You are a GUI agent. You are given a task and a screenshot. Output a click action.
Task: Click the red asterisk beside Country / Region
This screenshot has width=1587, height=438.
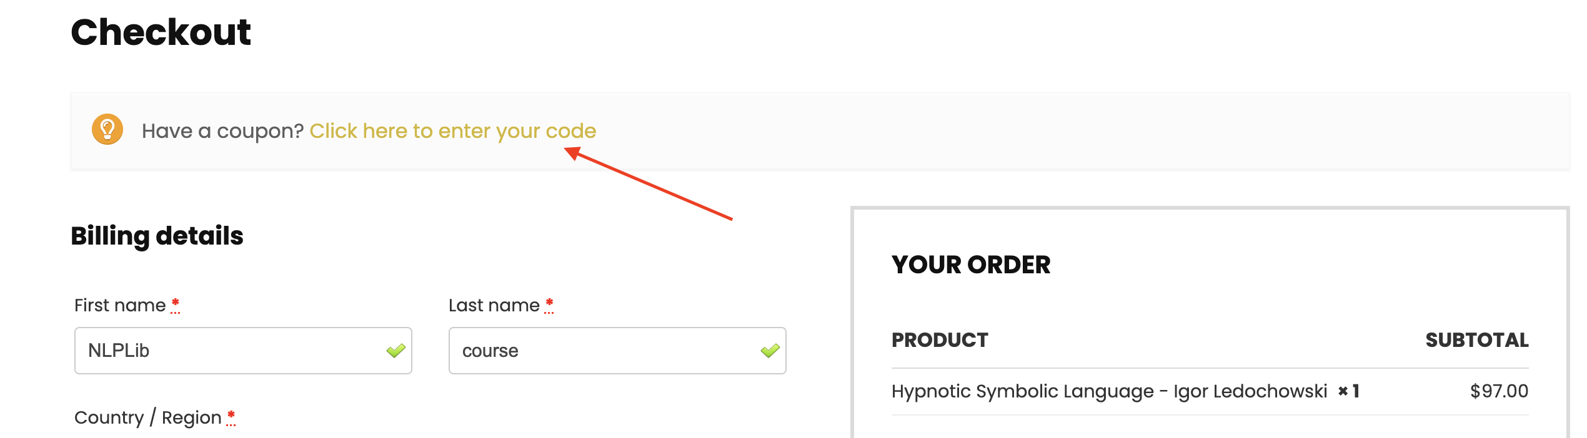[x=231, y=417]
